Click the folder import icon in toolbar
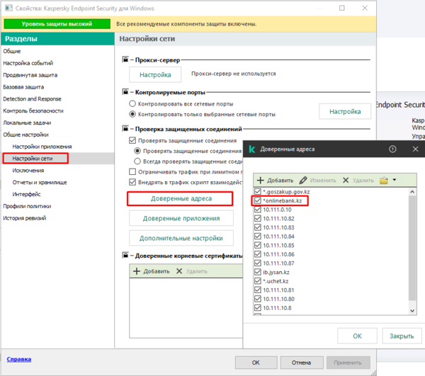This screenshot has height=376, width=425. pyautogui.click(x=383, y=180)
